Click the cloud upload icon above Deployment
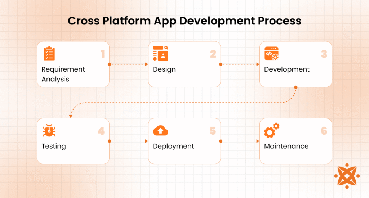The width and height of the screenshot is (369, 198). point(160,131)
